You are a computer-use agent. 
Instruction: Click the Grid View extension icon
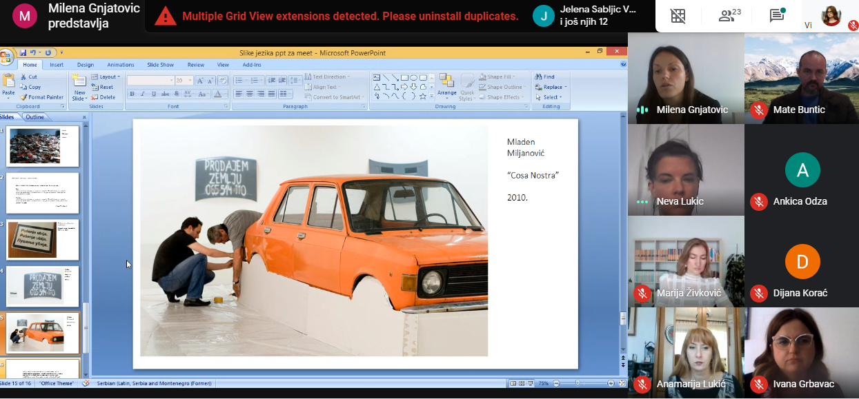(678, 16)
